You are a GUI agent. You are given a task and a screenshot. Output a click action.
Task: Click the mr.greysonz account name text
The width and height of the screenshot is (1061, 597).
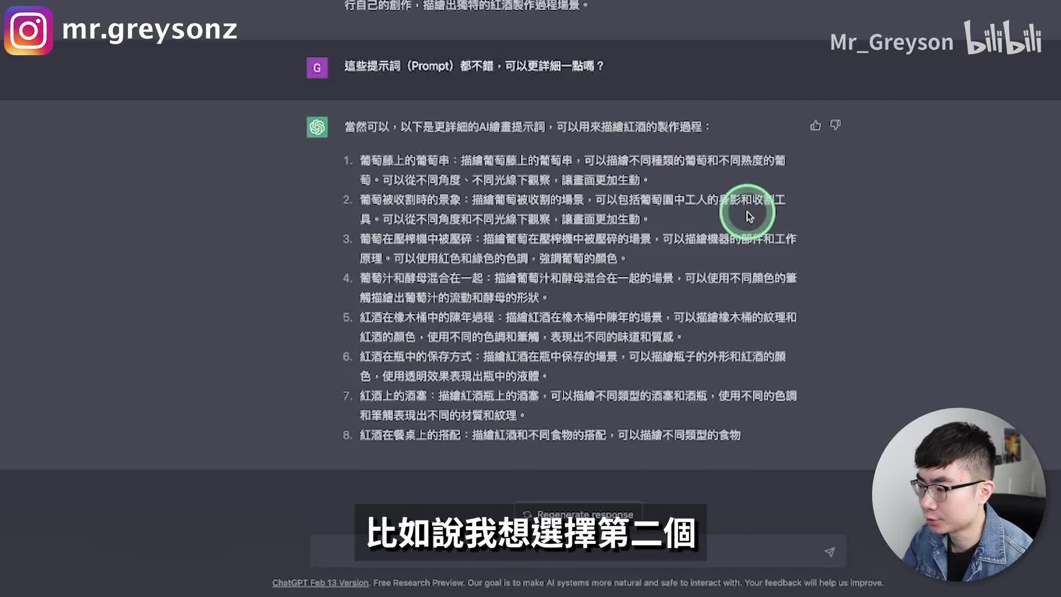[x=149, y=29]
